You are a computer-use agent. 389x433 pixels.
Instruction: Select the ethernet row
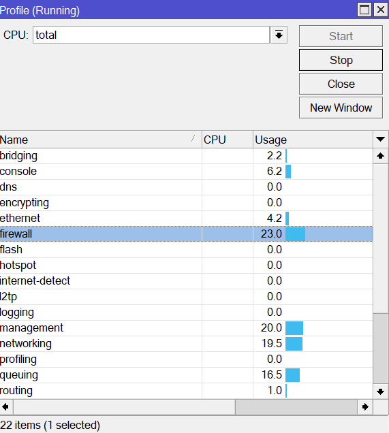click(186, 219)
